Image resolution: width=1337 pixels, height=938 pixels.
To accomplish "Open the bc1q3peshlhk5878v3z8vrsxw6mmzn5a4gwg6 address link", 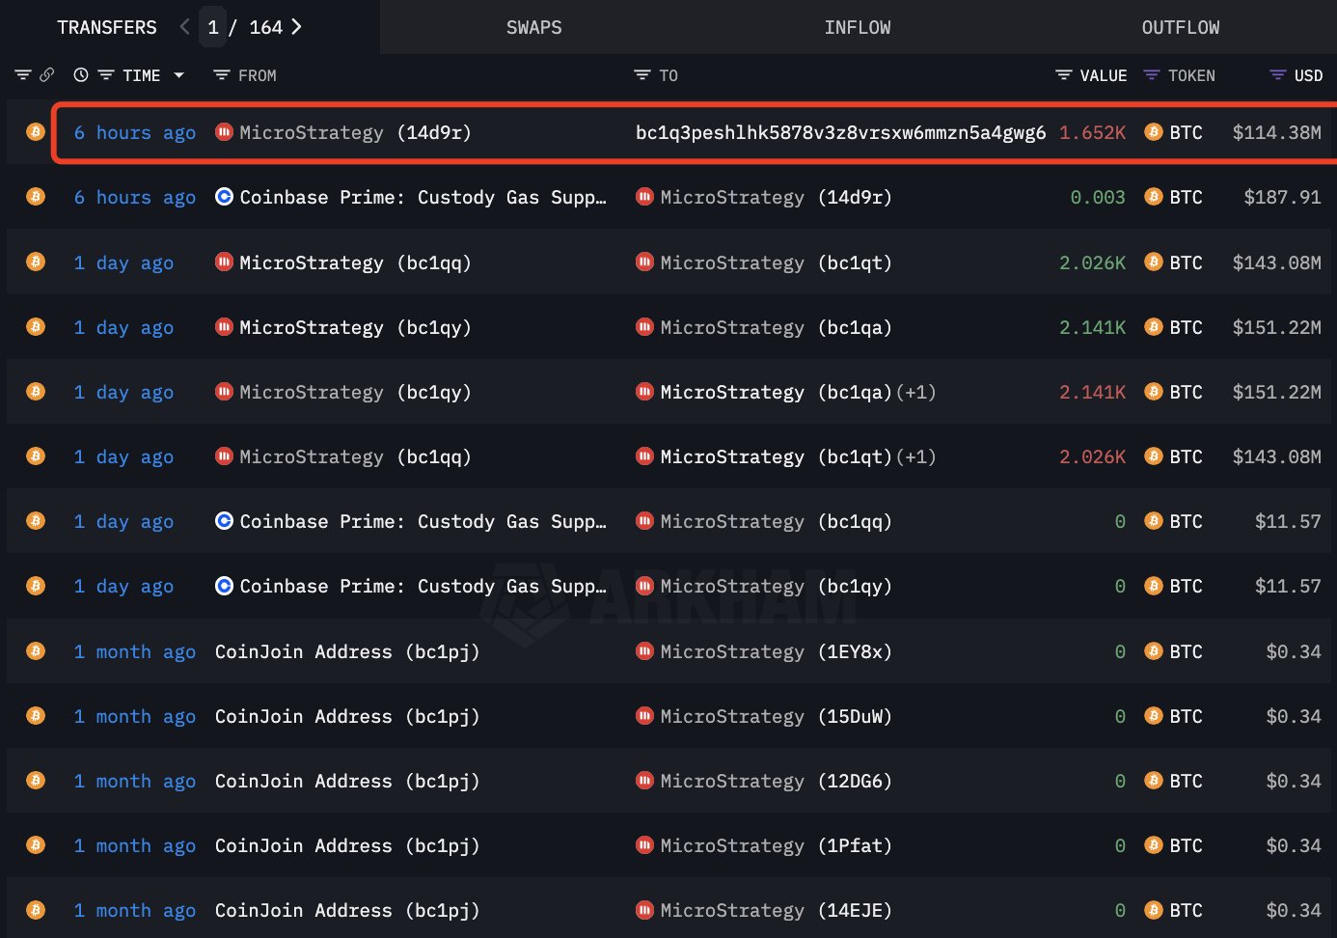I will (839, 132).
